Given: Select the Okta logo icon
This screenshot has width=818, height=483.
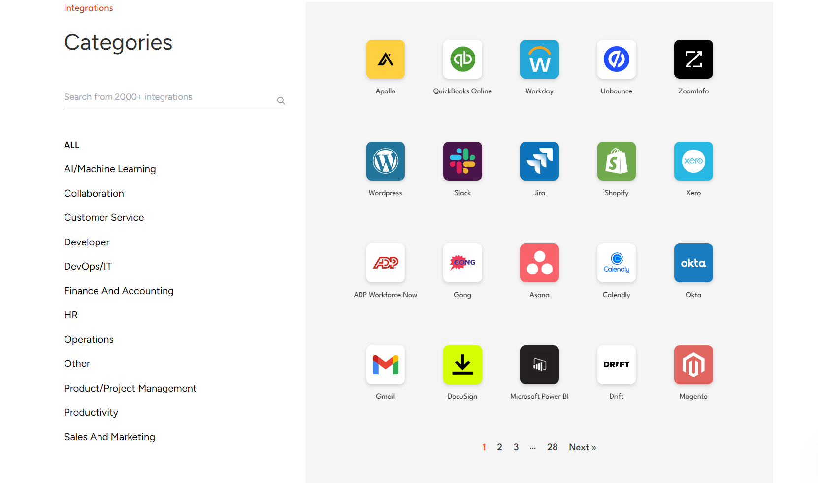Looking at the screenshot, I should click(x=693, y=263).
